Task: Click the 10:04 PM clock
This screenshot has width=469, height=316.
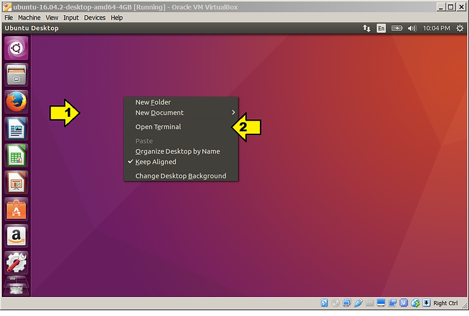Action: pos(437,28)
